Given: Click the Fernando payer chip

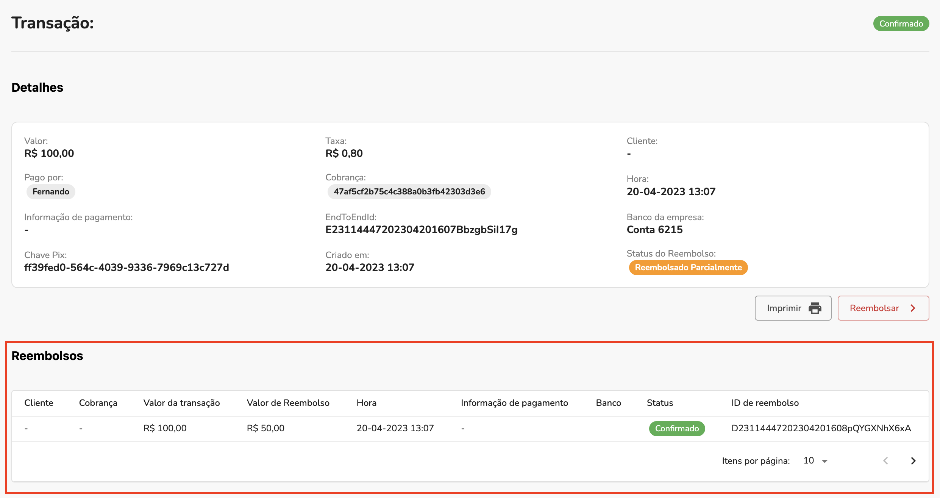Looking at the screenshot, I should point(51,192).
